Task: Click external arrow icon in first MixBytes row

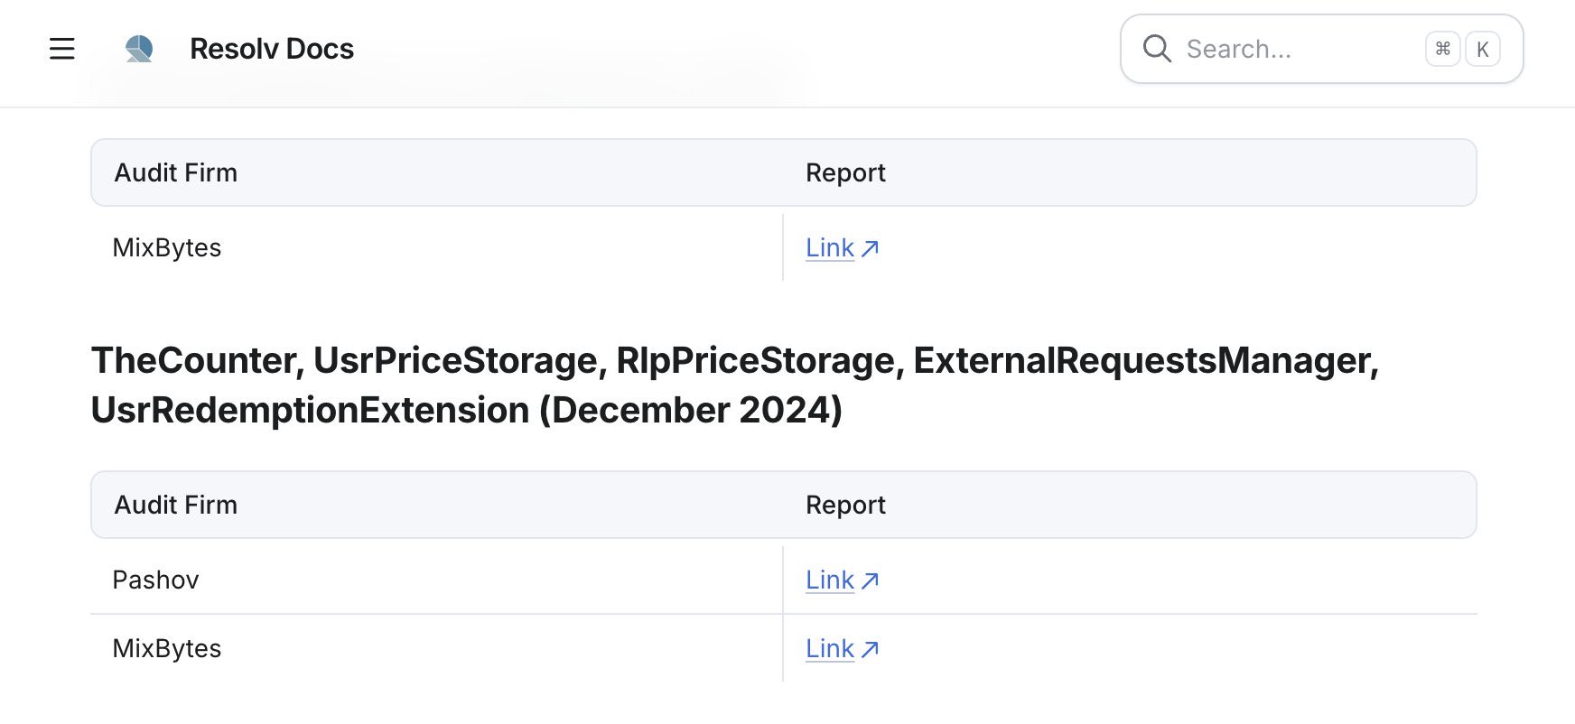Action: (x=870, y=248)
